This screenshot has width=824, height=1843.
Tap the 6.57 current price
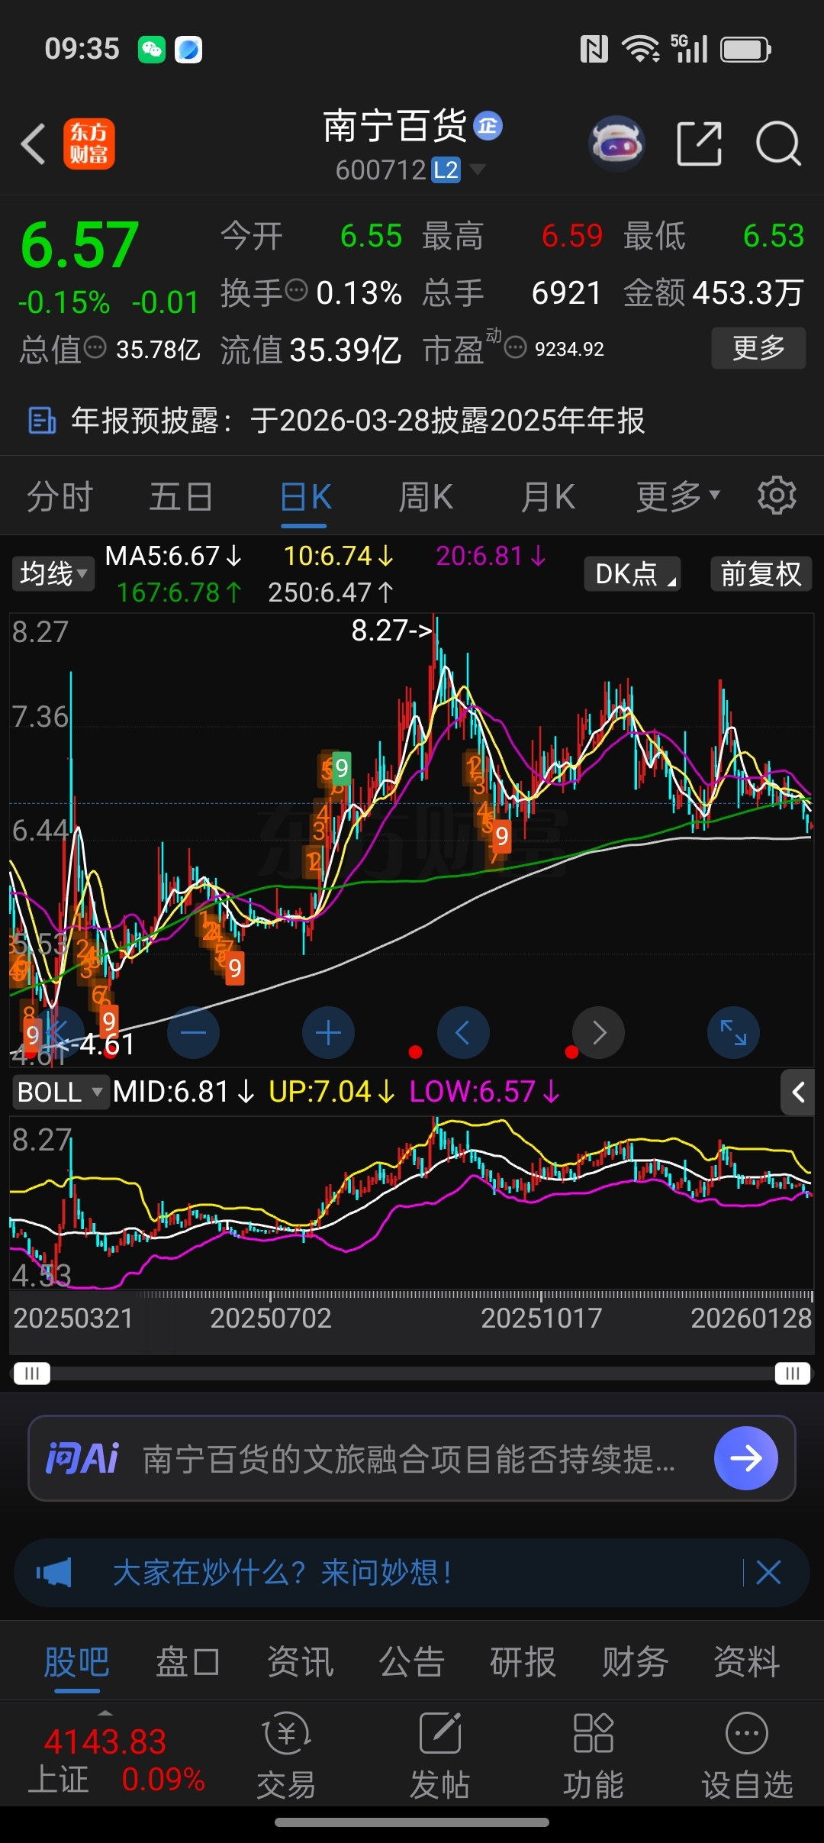(79, 245)
